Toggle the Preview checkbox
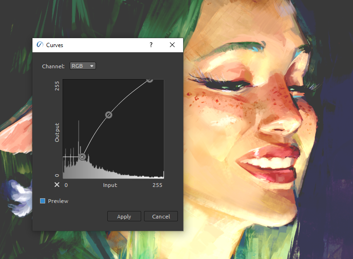The width and height of the screenshot is (353, 259). [42, 201]
